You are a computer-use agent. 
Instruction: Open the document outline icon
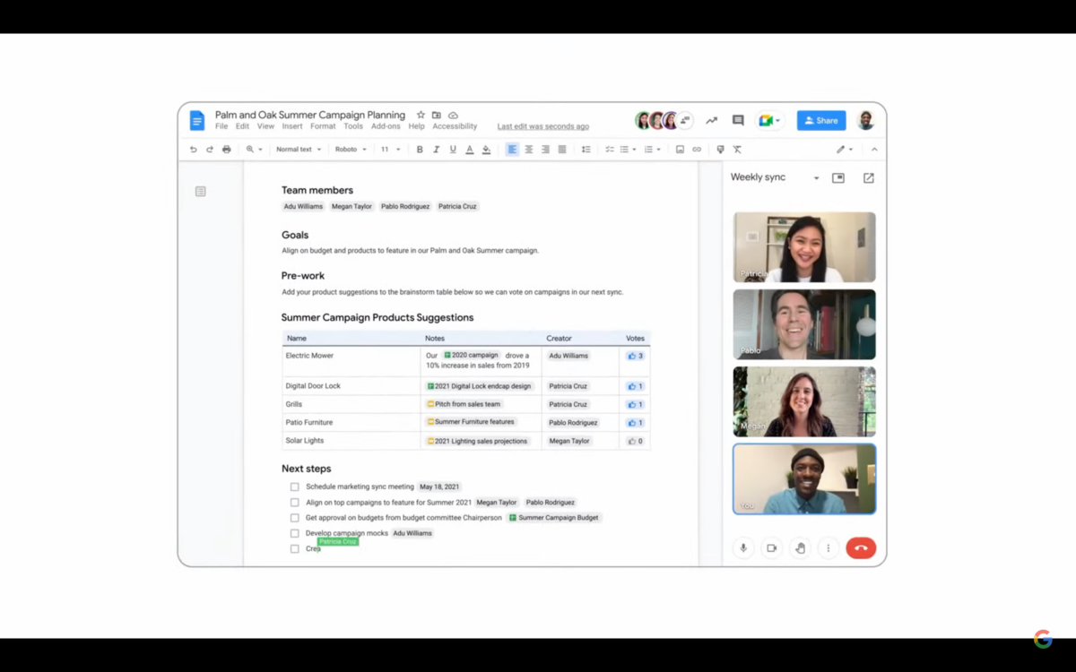[x=201, y=191]
